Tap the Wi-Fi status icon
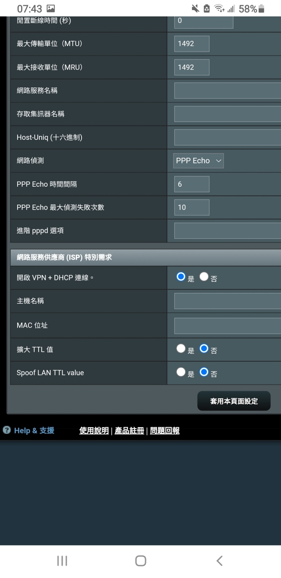The image size is (281, 578). 220,8
